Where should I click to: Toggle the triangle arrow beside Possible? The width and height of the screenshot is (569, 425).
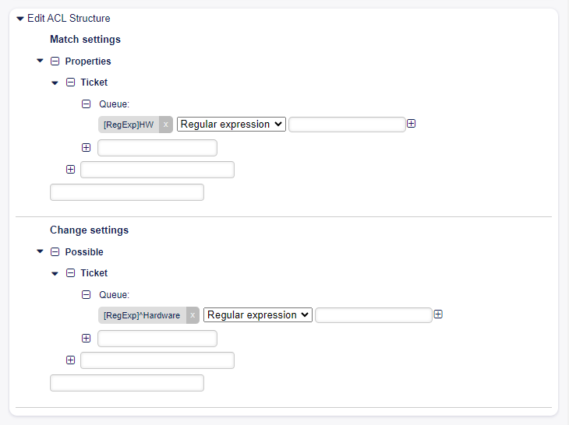pos(40,251)
